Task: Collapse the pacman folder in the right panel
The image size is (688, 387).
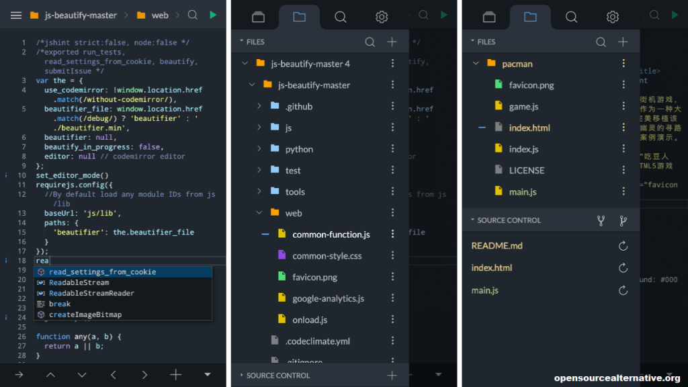Action: click(x=475, y=63)
